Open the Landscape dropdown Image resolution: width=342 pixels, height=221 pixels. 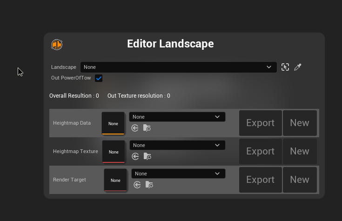click(178, 67)
